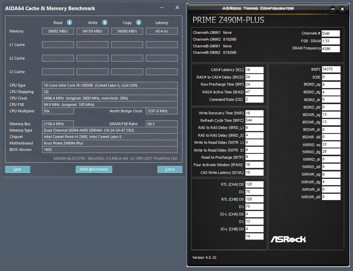Click the CAS# Latency (tCL) field
Screen dimensions: 353x271
254,70
